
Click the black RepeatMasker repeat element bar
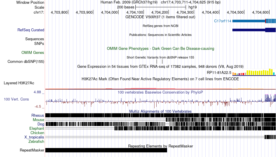tap(106, 150)
